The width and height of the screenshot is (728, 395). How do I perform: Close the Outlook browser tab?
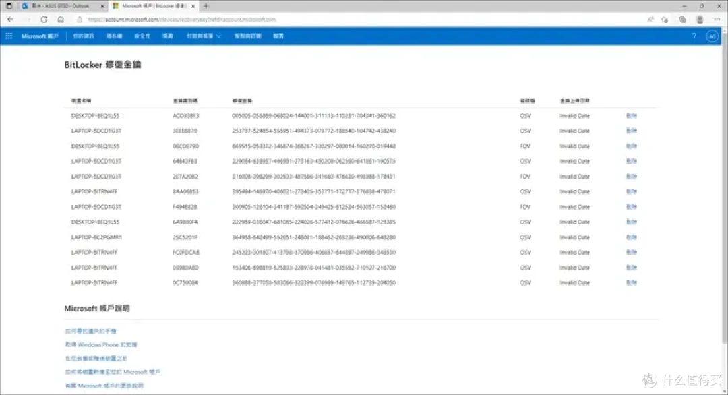[102, 6]
